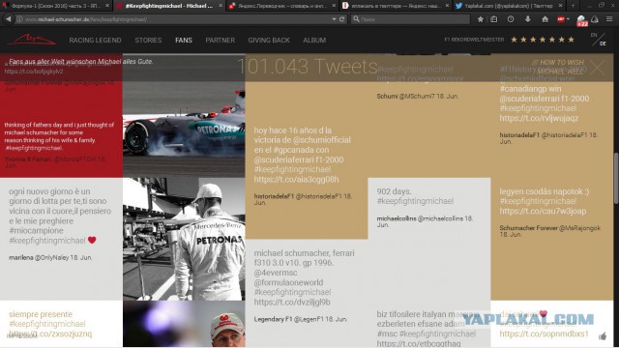Viewport: 619px width, 348px height.
Task: Close the tweet wall with the X icon
Action: tap(598, 67)
